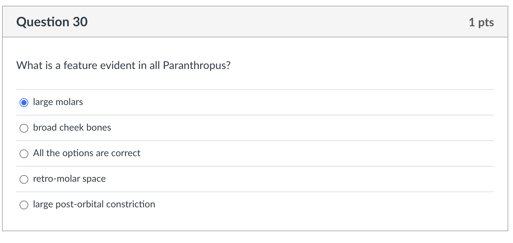
Task: Click the word 'bones' in second answer
Action: coord(99,128)
